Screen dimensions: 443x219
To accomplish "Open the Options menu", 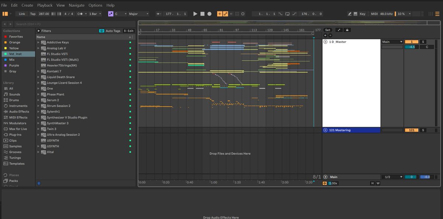I will [95, 5].
